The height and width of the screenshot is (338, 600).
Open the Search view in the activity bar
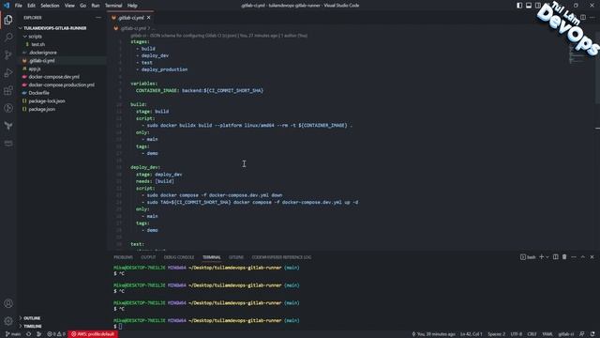8,38
